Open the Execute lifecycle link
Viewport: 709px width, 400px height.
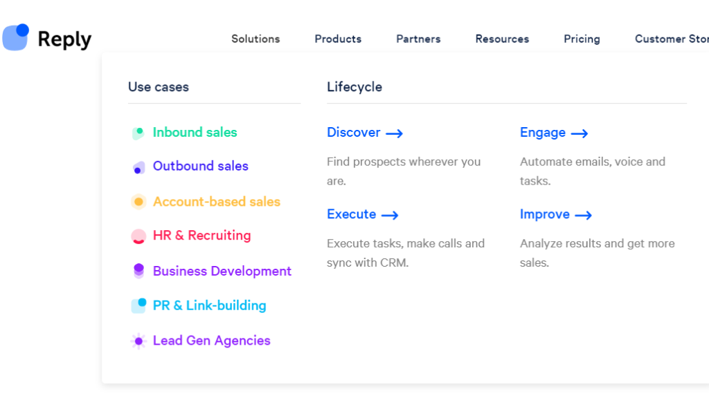363,214
